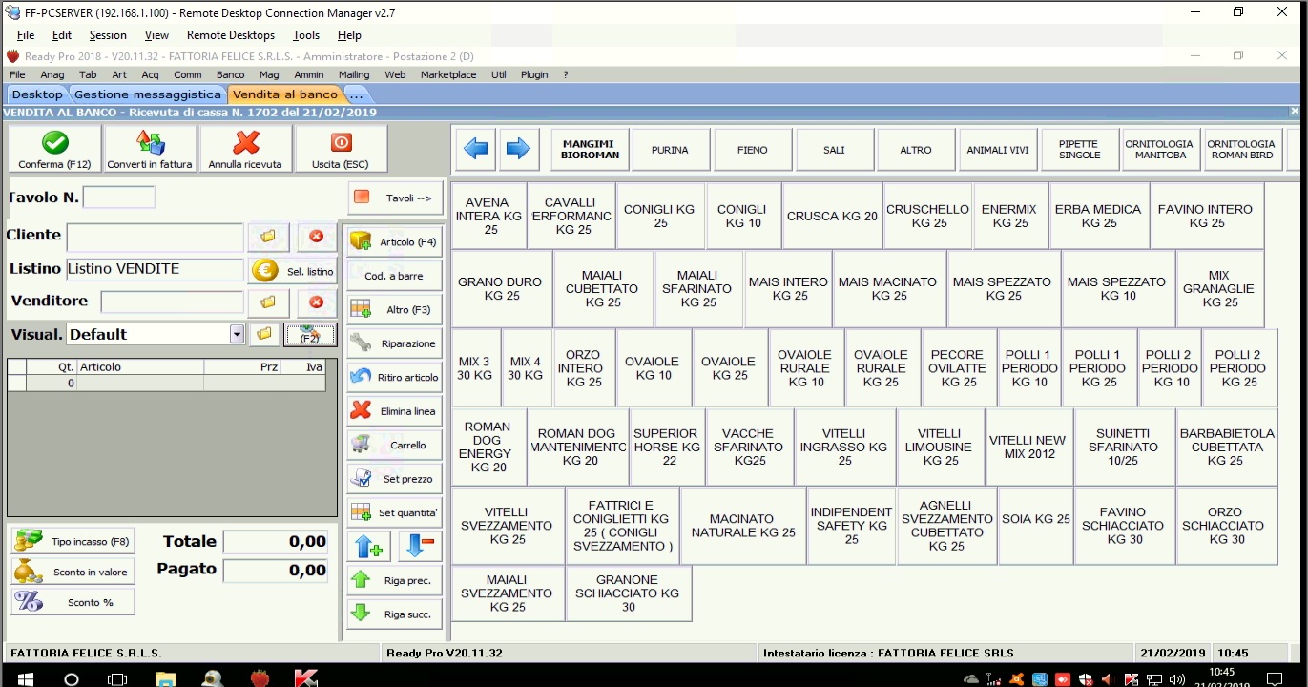
Task: Open folder icon beside Visual. dropdown
Action: (264, 334)
